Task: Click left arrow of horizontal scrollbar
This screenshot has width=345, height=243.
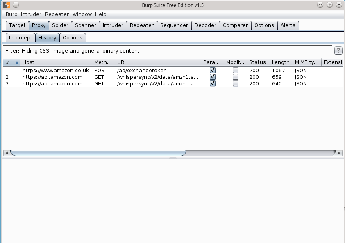Action: 7,153
